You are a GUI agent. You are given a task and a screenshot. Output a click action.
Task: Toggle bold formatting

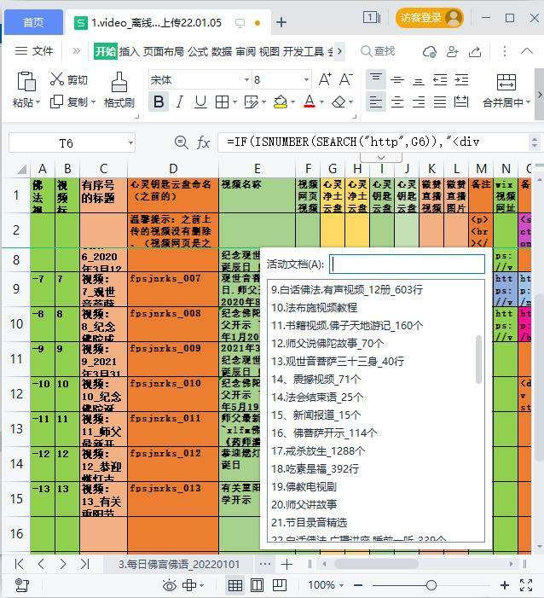[x=159, y=102]
